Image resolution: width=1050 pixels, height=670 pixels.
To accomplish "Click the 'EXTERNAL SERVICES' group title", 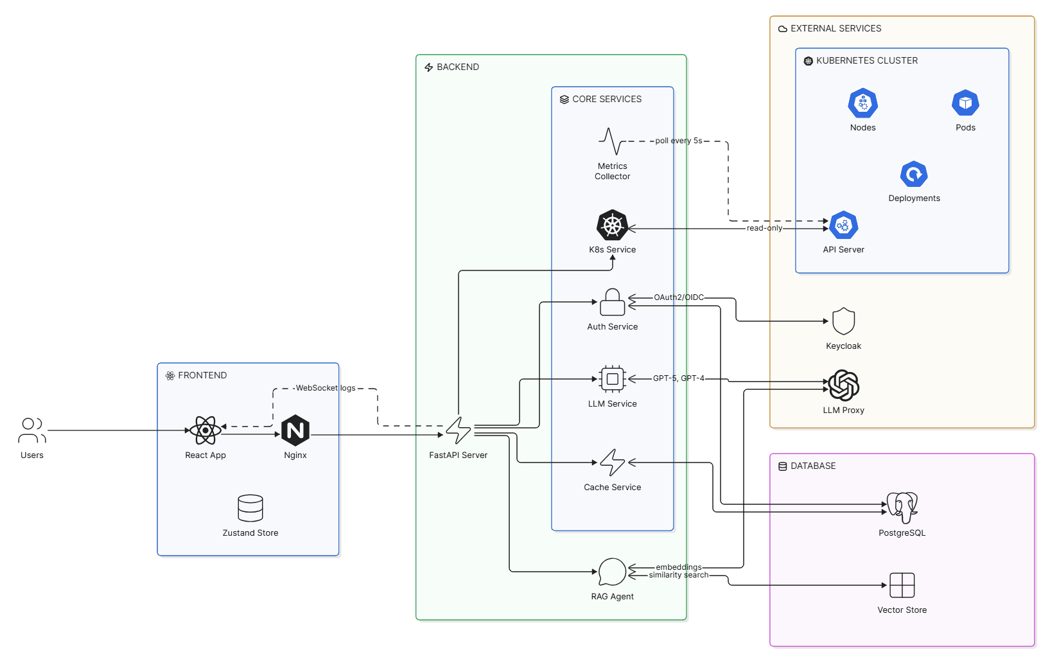I will click(x=836, y=29).
